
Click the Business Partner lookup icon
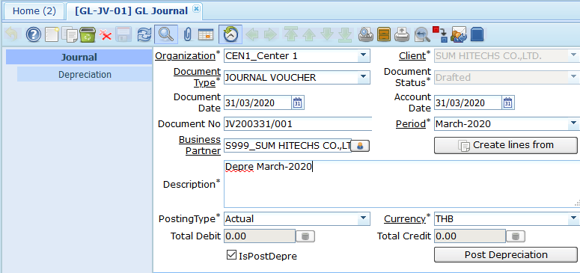[360, 146]
